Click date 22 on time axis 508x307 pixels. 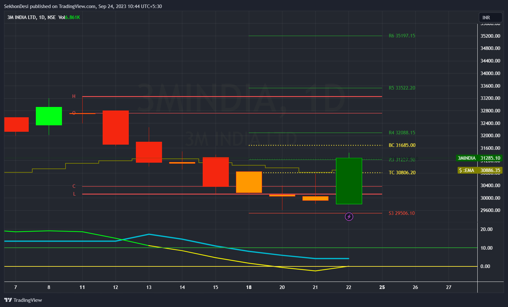(349, 287)
